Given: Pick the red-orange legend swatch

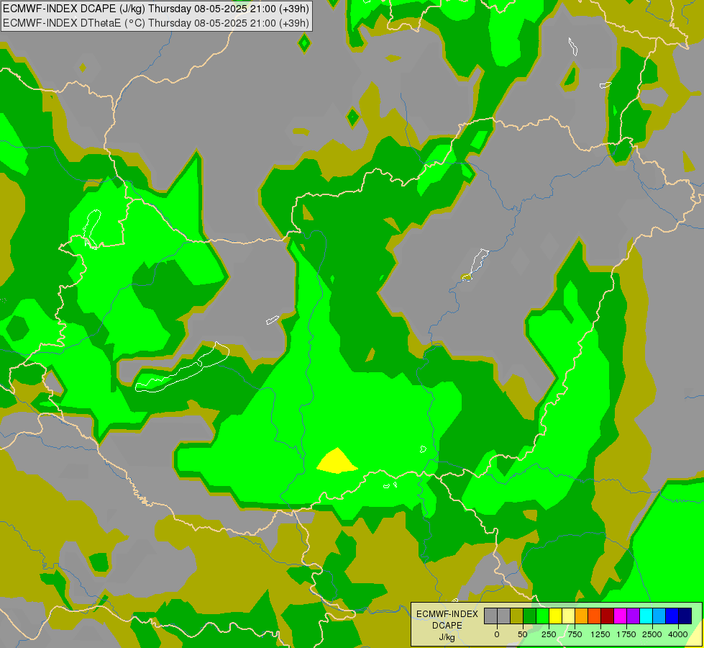Looking at the screenshot, I should click(595, 616).
